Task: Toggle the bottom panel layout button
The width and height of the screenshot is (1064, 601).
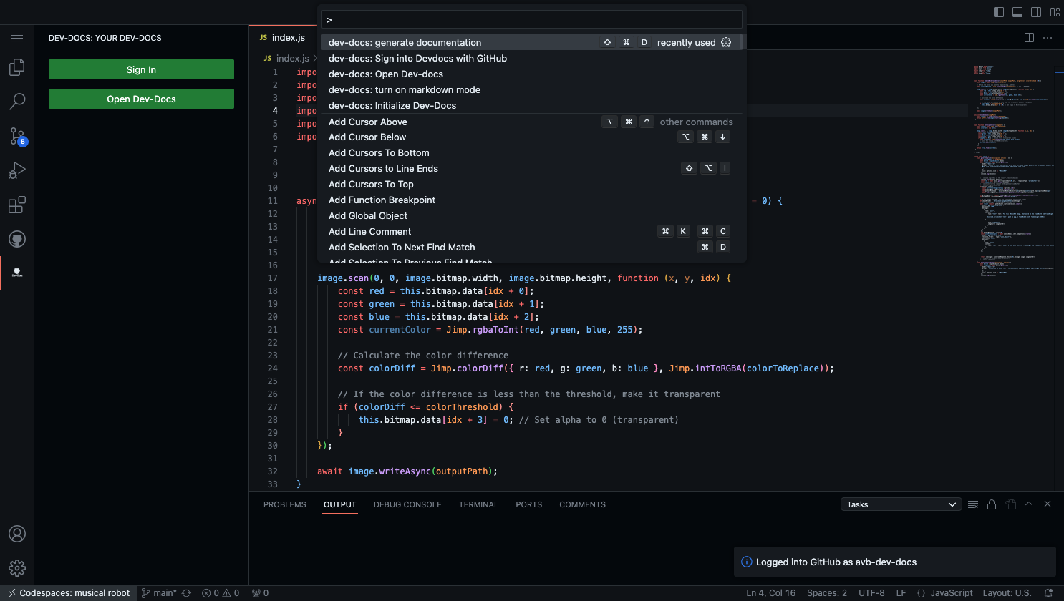Action: [1017, 12]
